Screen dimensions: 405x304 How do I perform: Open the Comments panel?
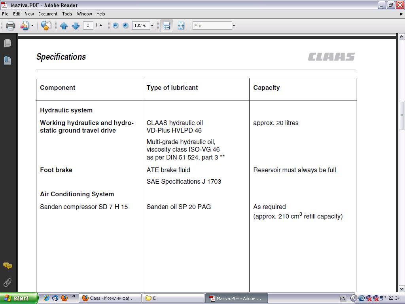point(8,266)
